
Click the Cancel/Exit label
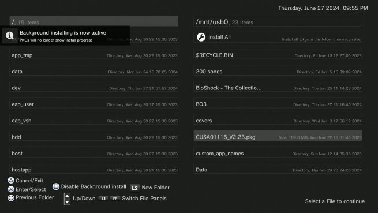[29, 181]
